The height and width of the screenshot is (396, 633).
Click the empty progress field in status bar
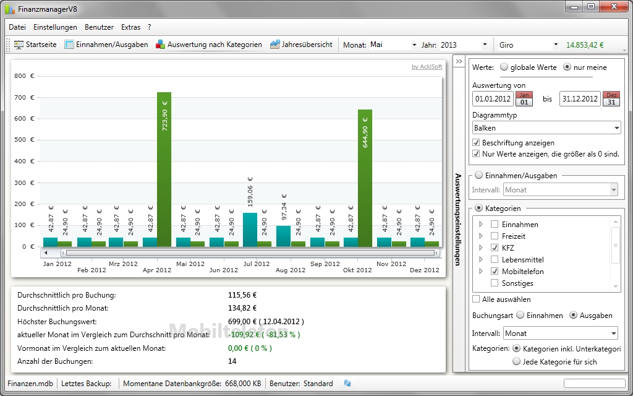click(x=595, y=383)
